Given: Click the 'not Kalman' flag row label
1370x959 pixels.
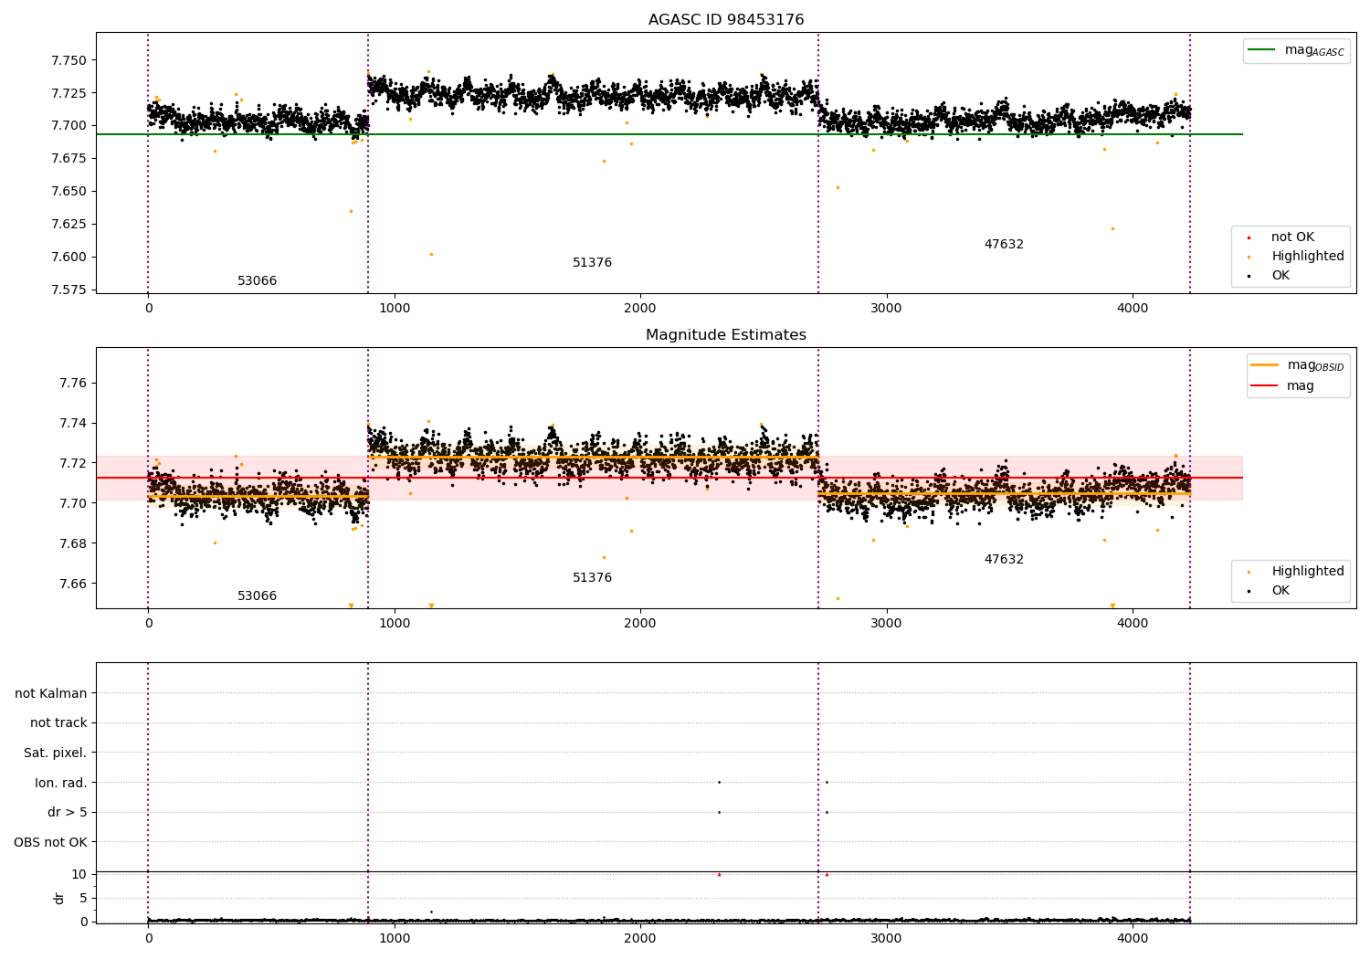Looking at the screenshot, I should [51, 693].
